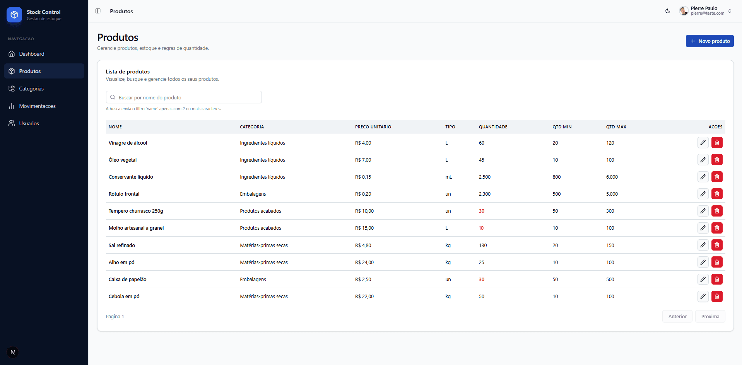
Task: Delete Molho artesanal a granel
Action: 716,228
